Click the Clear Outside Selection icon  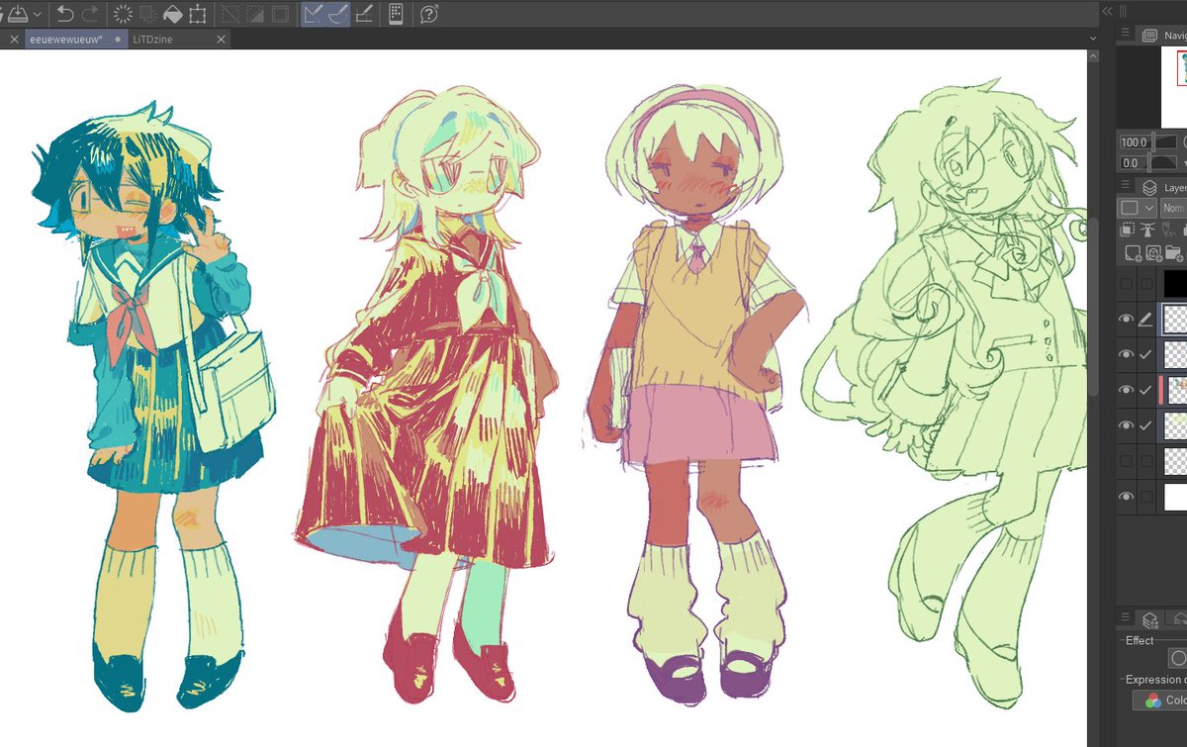[147, 14]
